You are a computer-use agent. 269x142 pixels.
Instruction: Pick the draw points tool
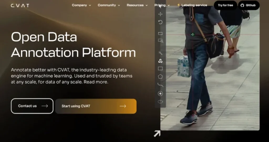(160, 93)
